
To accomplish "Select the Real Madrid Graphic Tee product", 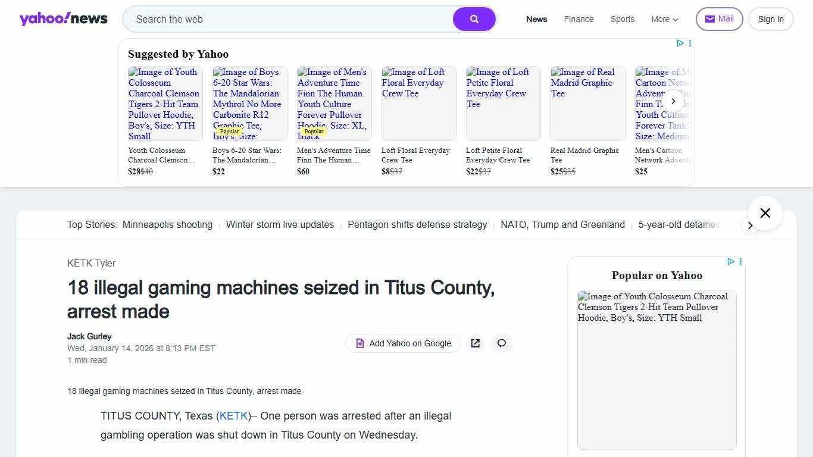I will (x=587, y=119).
